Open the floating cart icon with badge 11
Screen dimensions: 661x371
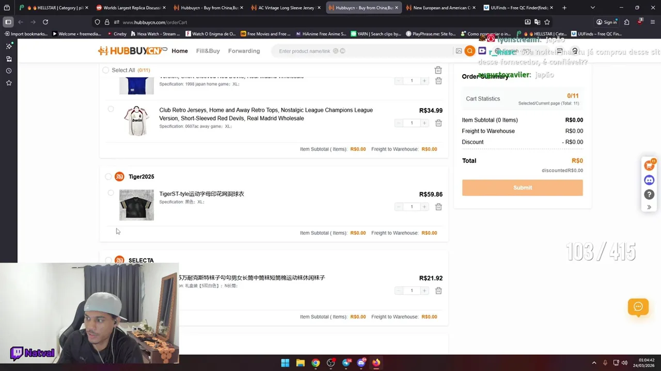click(650, 165)
